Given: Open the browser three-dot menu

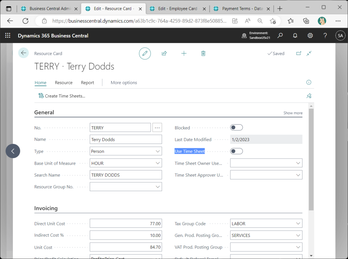Looking at the screenshot, I should tap(338, 21).
